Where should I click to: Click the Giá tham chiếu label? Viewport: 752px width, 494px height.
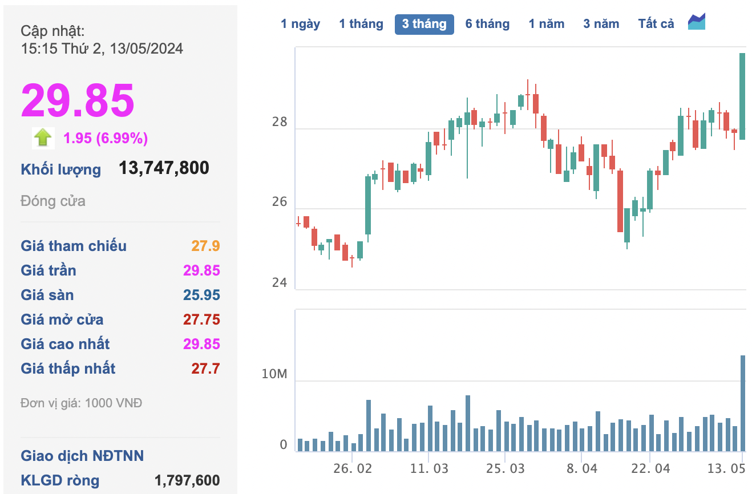click(x=74, y=246)
